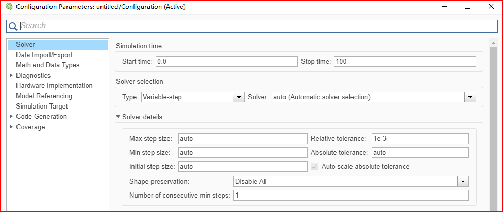503x212 pixels.
Task: Expand the Diagnostics tree node
Action: [x=11, y=75]
